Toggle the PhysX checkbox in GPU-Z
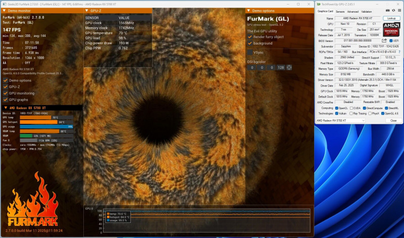The height and width of the screenshot is (238, 404). coord(370,114)
